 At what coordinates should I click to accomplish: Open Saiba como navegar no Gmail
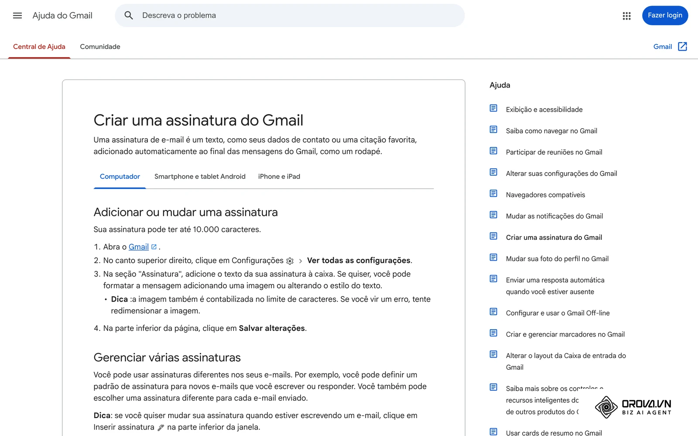pos(551,131)
